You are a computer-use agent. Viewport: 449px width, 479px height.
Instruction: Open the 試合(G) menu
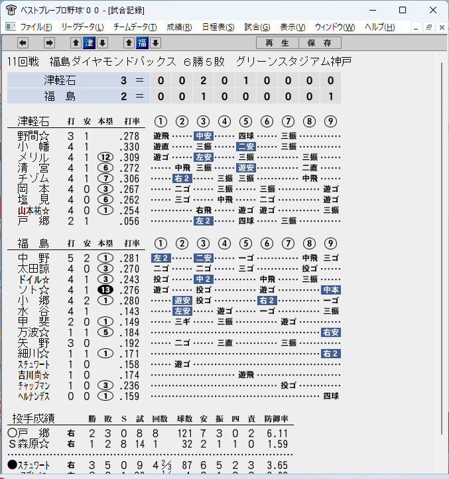click(x=257, y=27)
